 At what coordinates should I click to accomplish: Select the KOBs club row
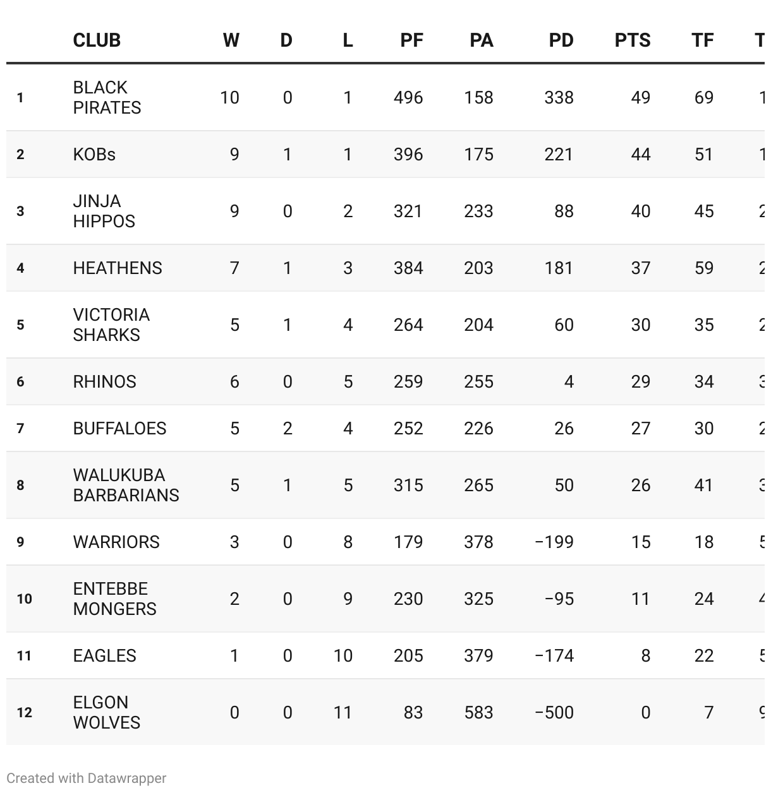(385, 154)
